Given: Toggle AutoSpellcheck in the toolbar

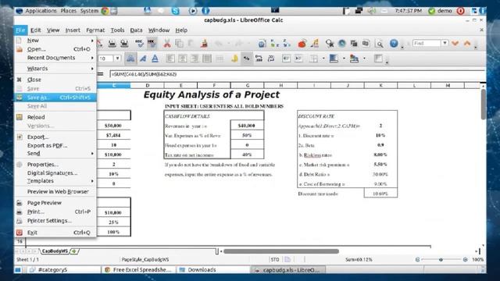Looking at the screenshot, I should 152,44.
